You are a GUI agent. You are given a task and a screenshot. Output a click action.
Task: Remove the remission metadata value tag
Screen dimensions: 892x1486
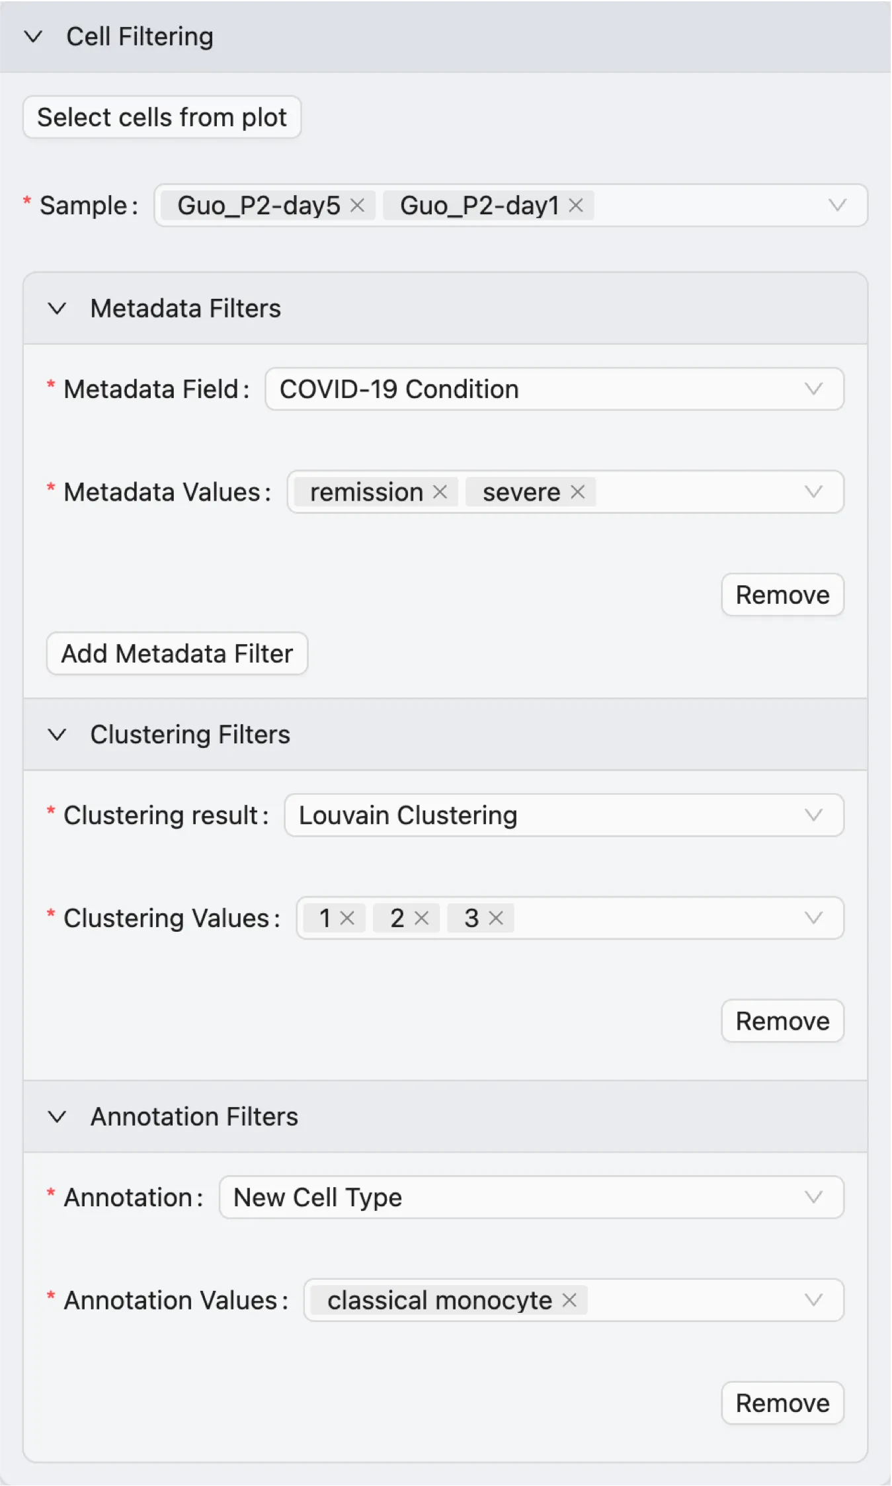point(440,492)
